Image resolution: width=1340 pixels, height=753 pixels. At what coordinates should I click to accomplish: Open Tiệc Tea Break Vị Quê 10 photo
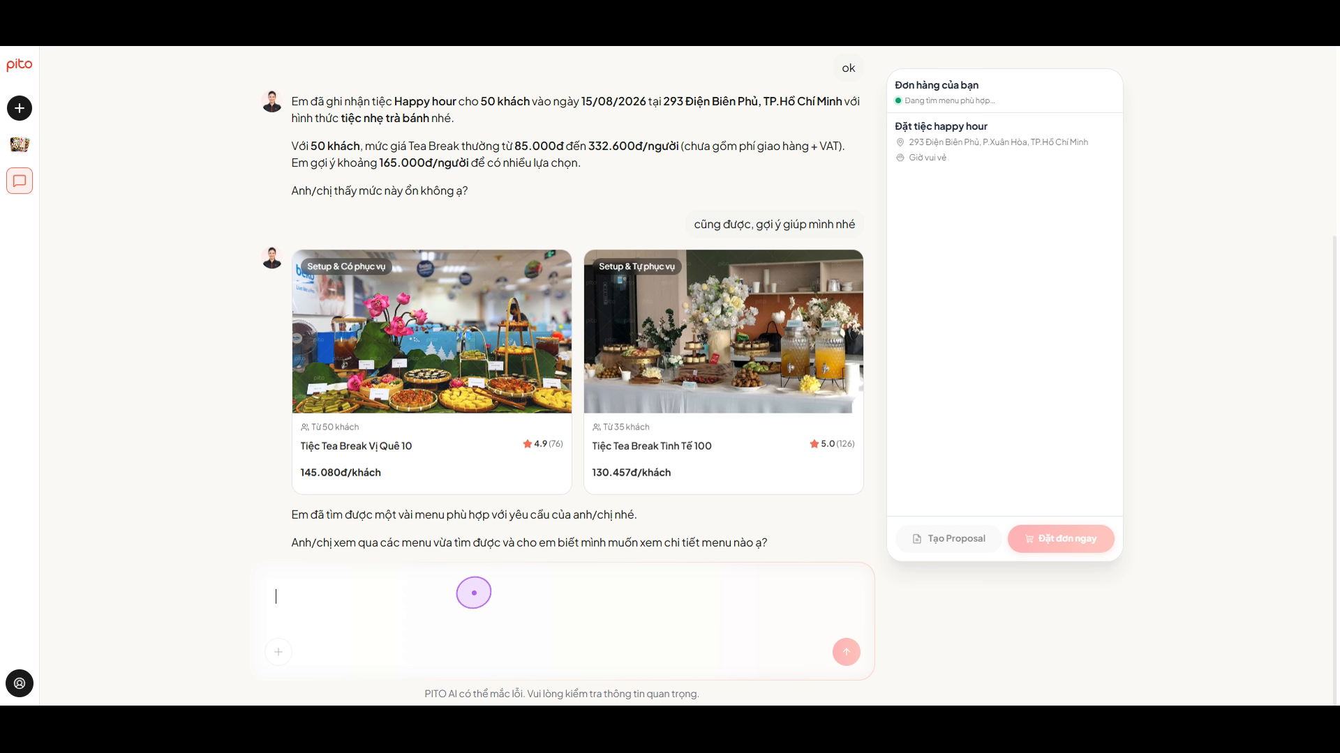432,331
